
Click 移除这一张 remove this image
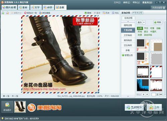(x=30, y=13)
